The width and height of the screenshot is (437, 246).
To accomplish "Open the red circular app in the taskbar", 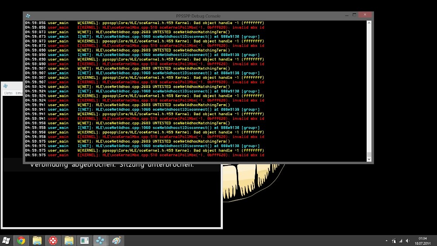I will click(53, 240).
